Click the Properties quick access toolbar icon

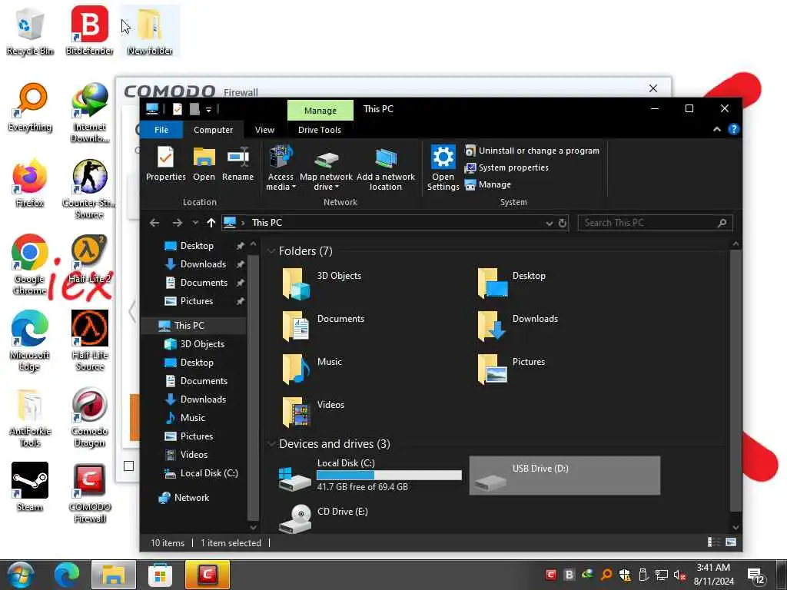click(178, 109)
